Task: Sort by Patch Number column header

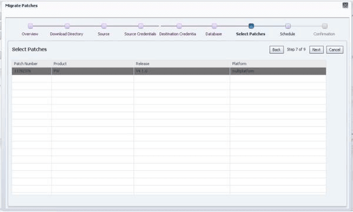Action: point(32,64)
